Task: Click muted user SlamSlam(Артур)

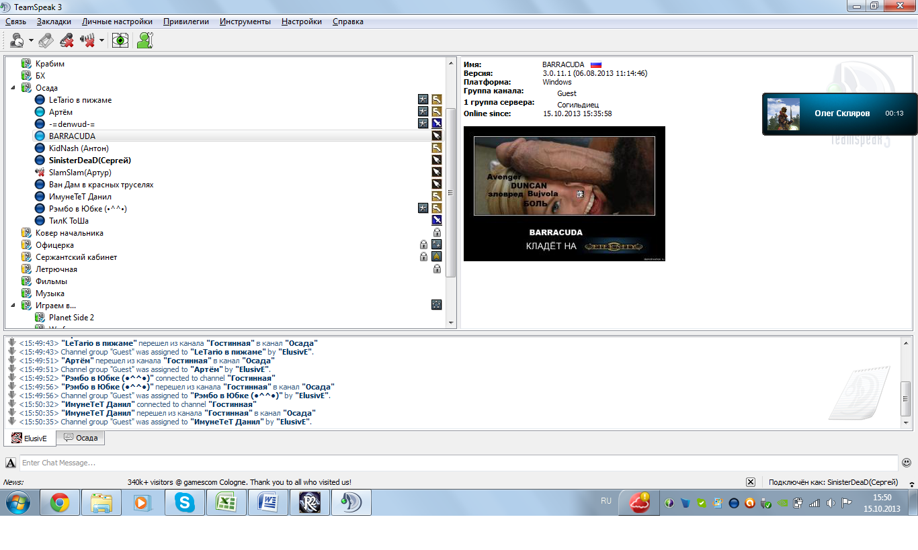Action: [80, 173]
